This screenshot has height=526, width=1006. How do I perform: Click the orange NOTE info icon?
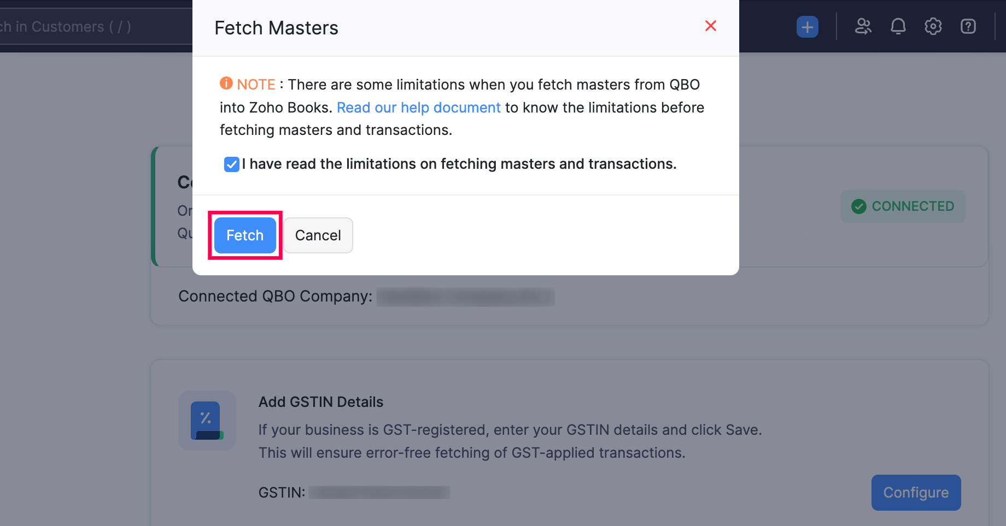click(226, 84)
